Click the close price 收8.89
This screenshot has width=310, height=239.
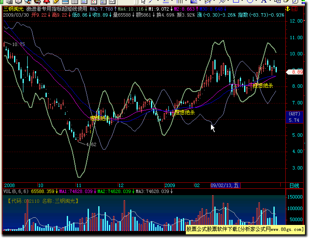tap(100, 15)
